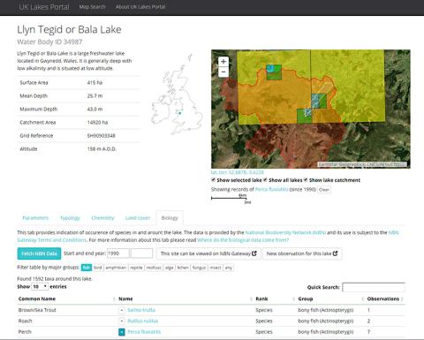
Task: Select the Roach common name cell
Action: (x=26, y=321)
